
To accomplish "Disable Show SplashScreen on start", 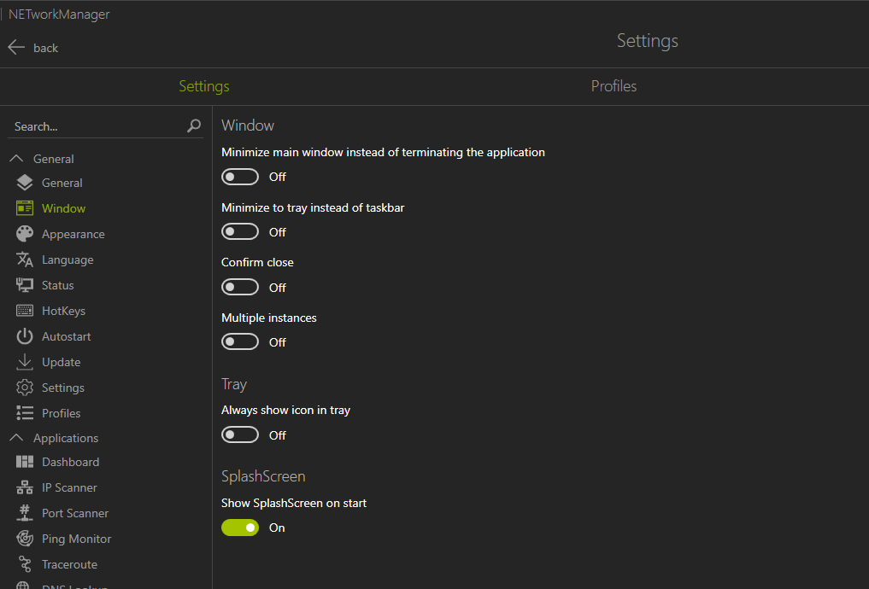I will (x=240, y=528).
